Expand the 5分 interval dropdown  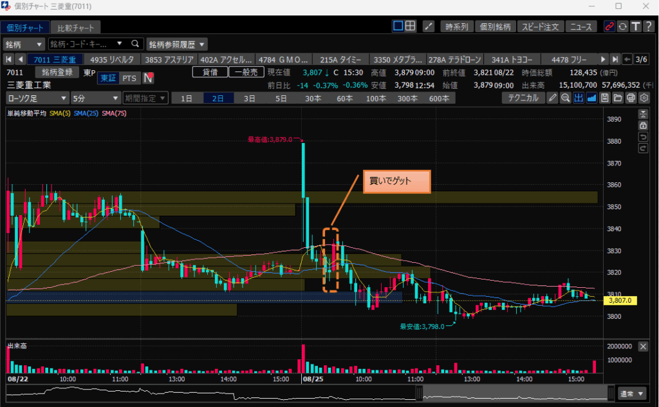coord(95,99)
